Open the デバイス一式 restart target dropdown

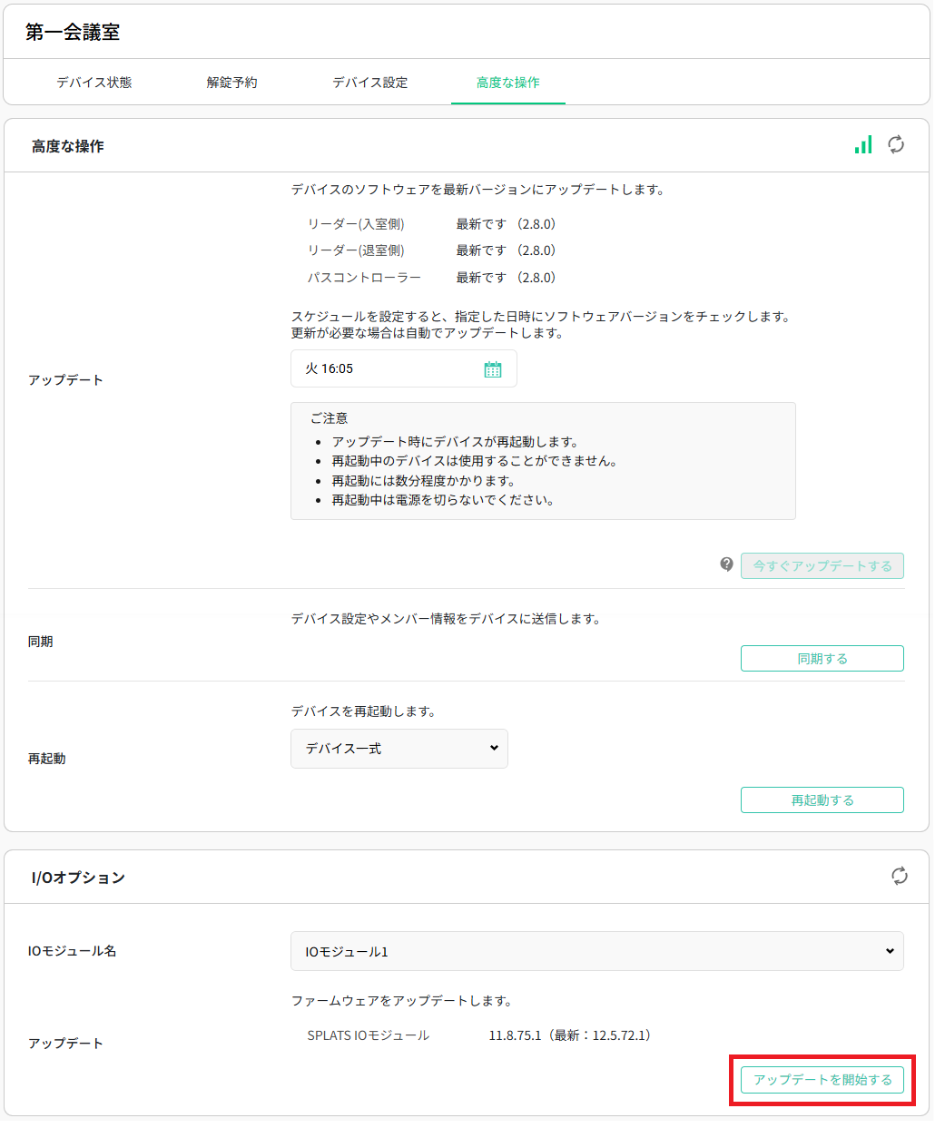click(x=399, y=749)
